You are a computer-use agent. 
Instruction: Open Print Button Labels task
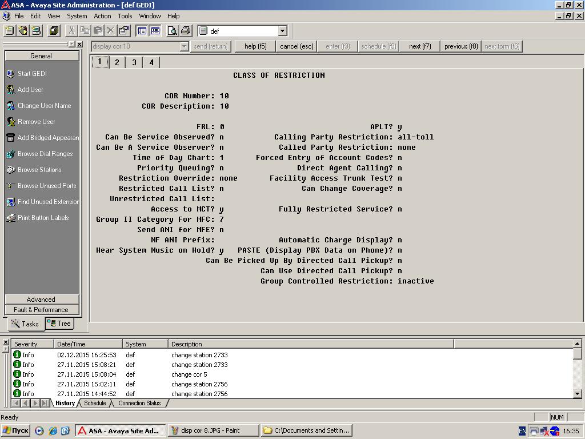43,218
